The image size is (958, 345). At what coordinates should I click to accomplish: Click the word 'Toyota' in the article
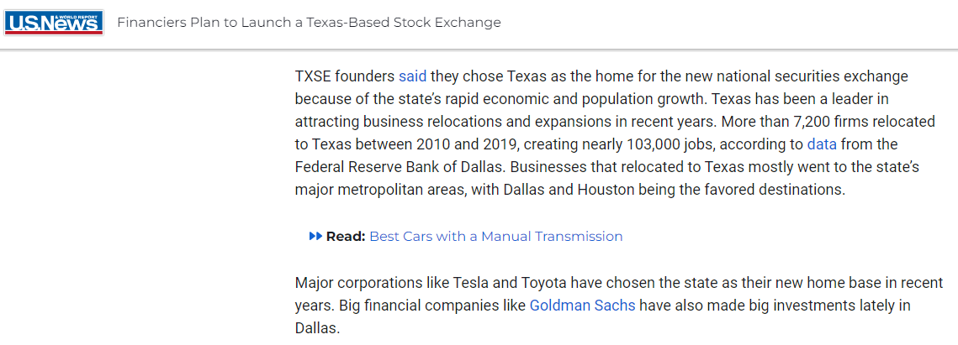coord(543,283)
